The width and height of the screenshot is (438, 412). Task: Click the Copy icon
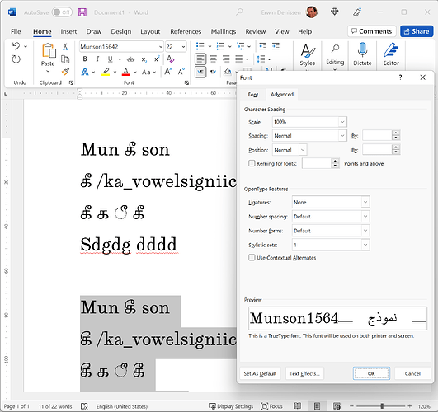tap(65, 59)
